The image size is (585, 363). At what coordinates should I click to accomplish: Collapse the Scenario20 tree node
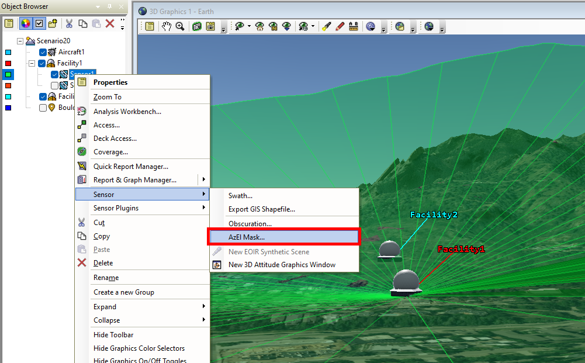point(19,40)
